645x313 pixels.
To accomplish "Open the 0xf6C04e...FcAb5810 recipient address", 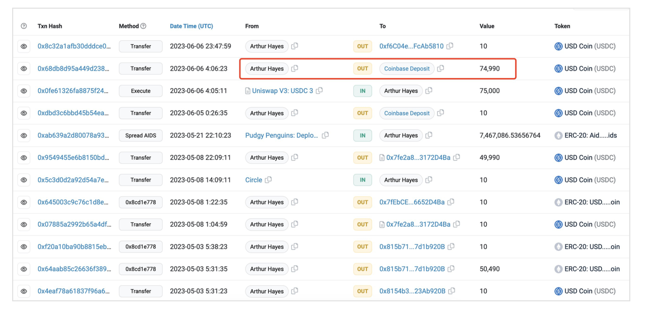I will click(x=412, y=46).
